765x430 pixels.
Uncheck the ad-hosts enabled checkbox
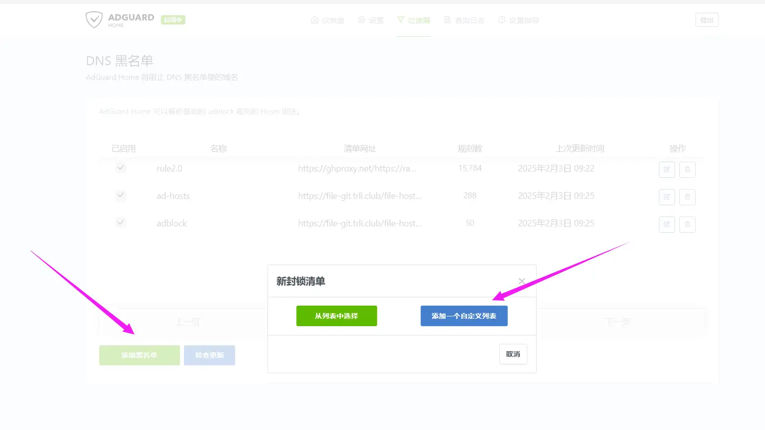click(x=120, y=195)
